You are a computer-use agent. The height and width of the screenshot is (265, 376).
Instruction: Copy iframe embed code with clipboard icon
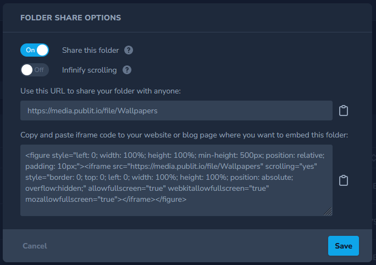[x=344, y=180]
